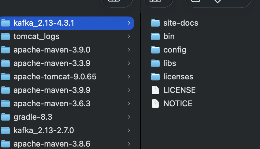260x149 pixels.
Task: Click the NOTICE document file icon
Action: click(x=155, y=104)
